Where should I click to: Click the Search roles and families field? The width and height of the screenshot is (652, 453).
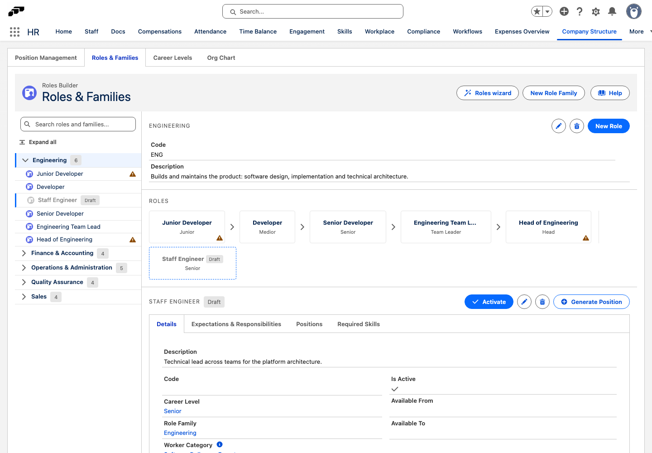(78, 124)
